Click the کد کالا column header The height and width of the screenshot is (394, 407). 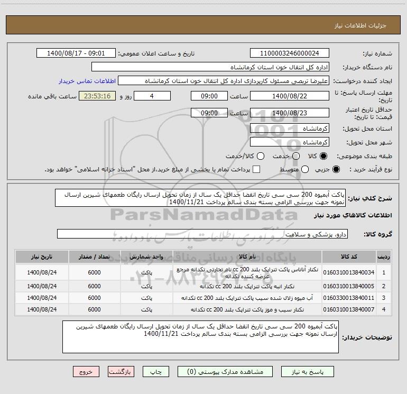(x=349, y=256)
